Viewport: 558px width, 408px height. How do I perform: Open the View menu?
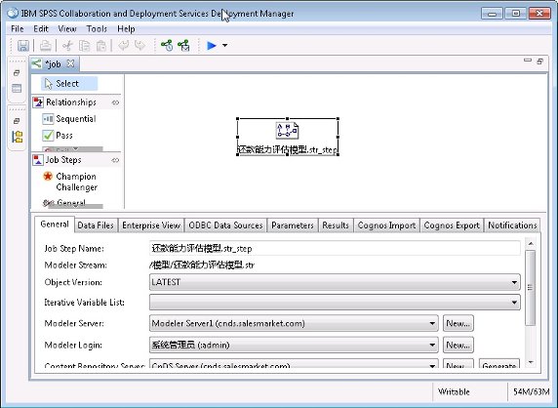point(67,29)
